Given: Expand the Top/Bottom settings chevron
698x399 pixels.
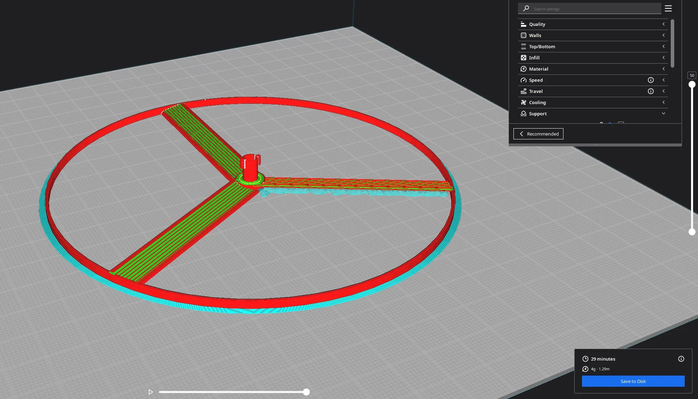Looking at the screenshot, I should 663,46.
